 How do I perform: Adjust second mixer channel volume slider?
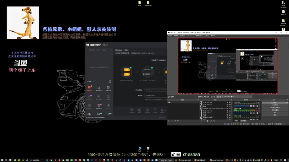click(243, 113)
